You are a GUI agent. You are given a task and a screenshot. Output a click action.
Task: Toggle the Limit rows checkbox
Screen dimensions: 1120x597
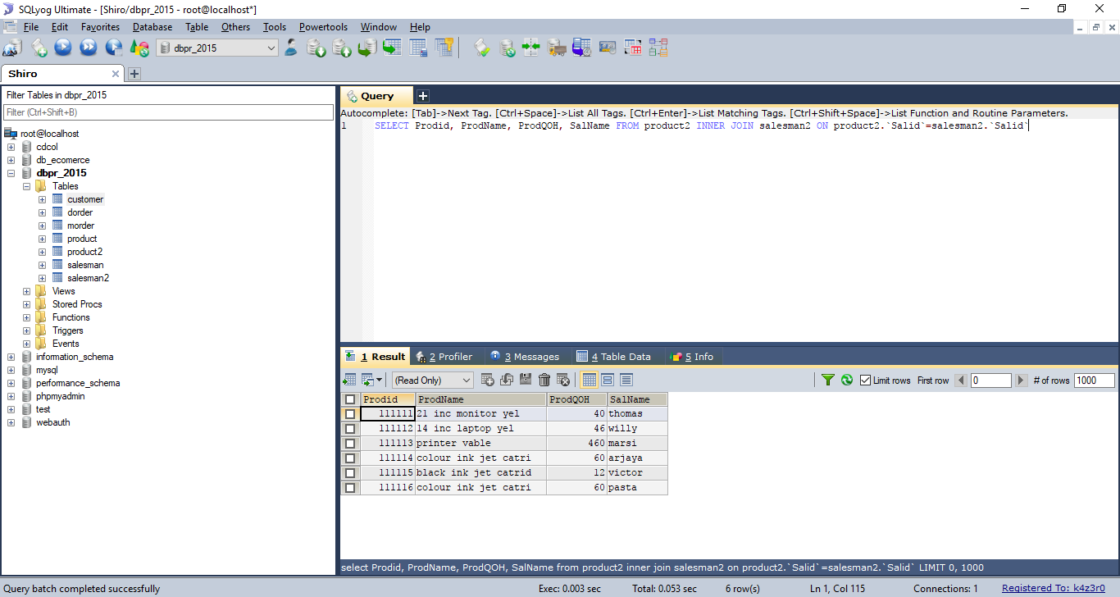point(865,381)
